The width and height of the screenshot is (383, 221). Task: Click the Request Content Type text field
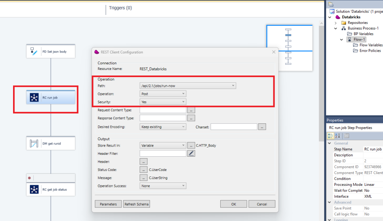tap(163, 110)
